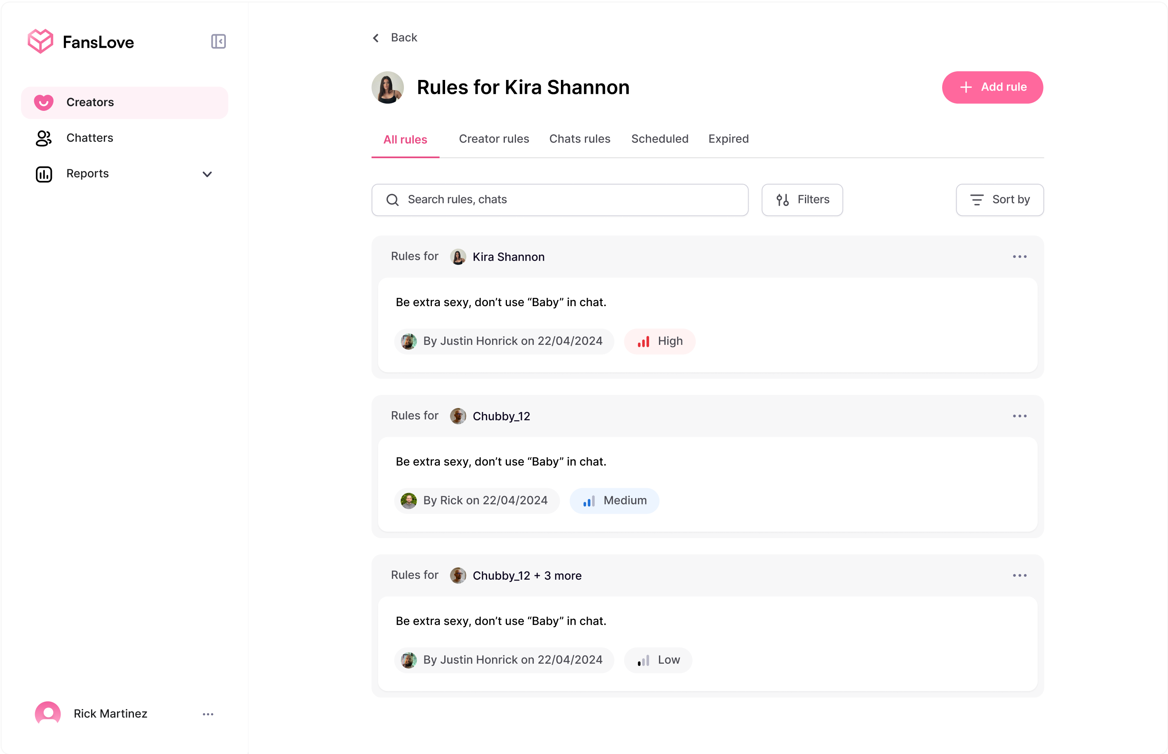Open three-dot menu for Chubby_12 + 3 more

point(1019,575)
